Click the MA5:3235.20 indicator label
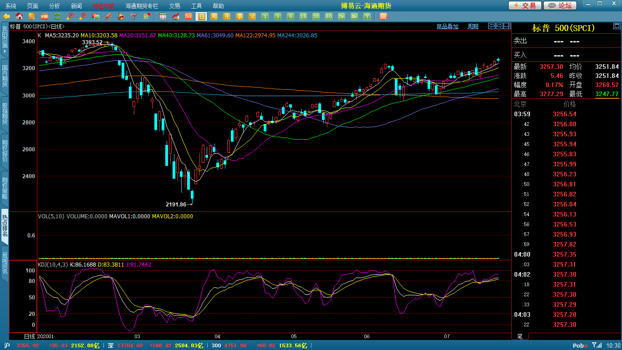 tap(61, 35)
